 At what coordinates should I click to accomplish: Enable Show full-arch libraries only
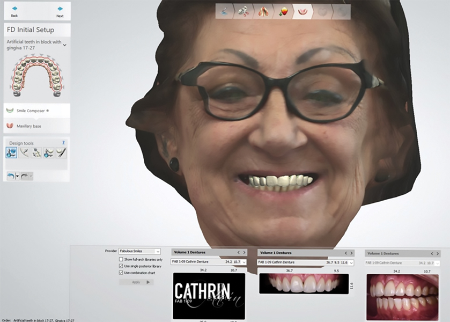tap(121, 259)
